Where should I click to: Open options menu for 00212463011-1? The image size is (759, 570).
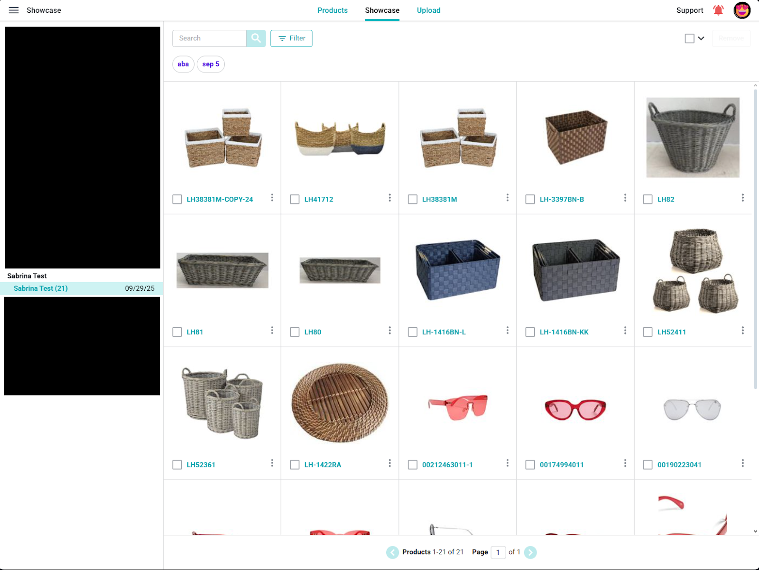tap(507, 463)
